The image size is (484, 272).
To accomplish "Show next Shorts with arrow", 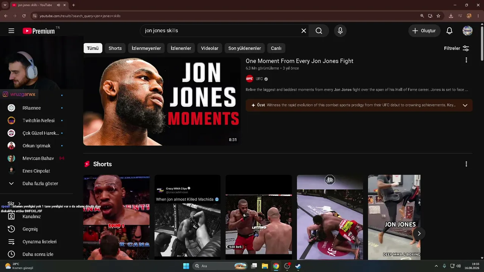I will click(419, 233).
